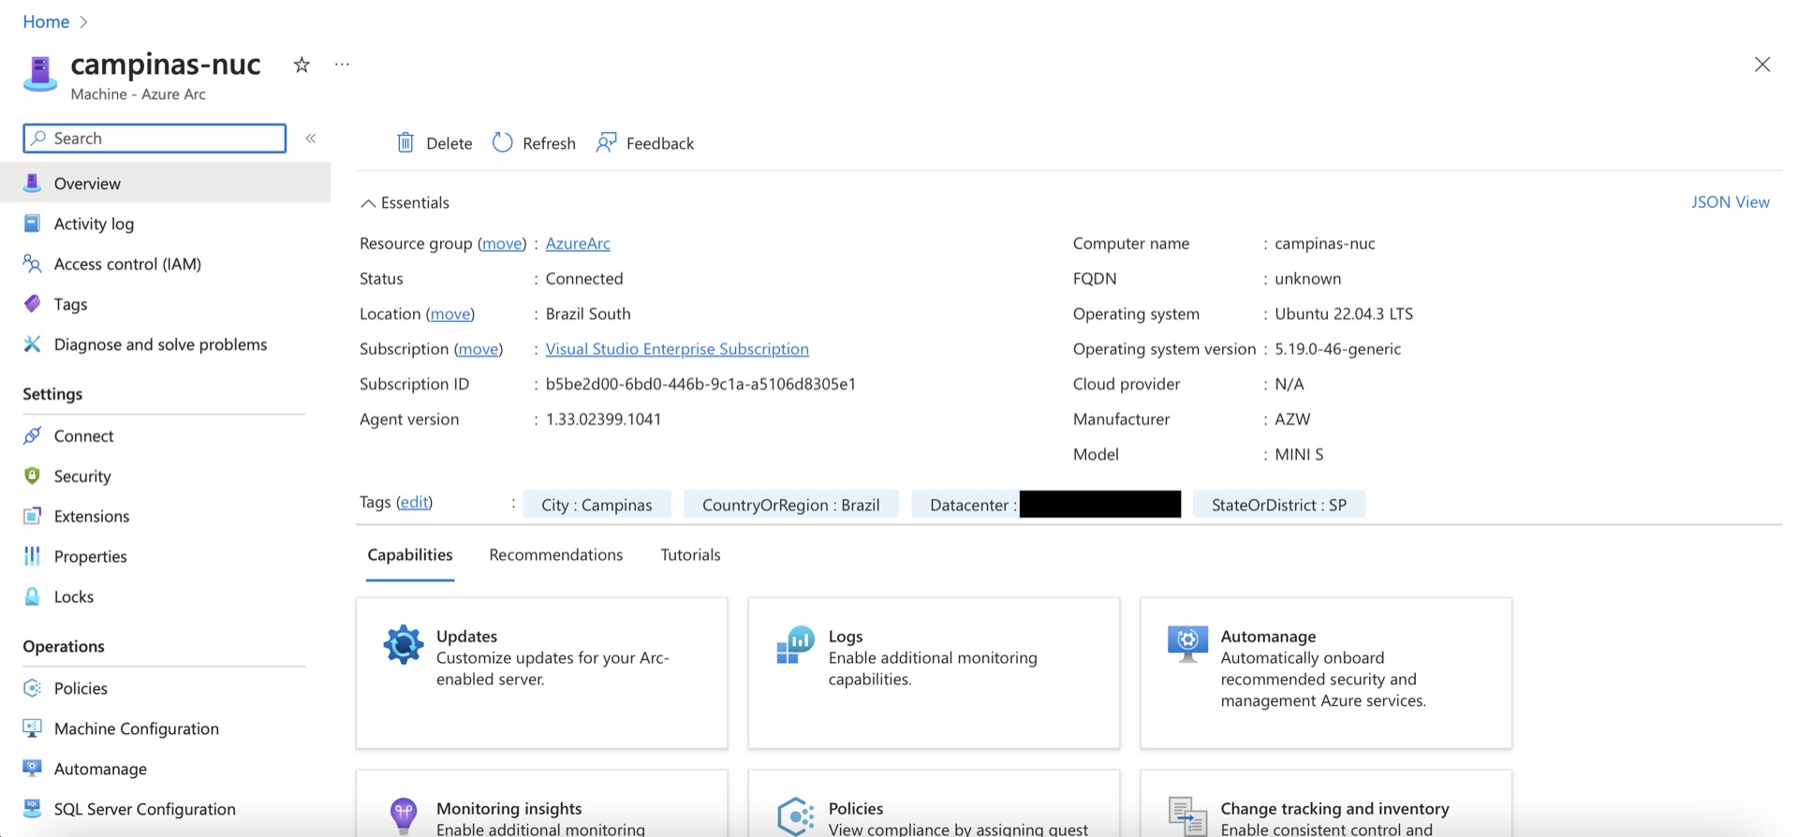Click the Locks padlock icon
The width and height of the screenshot is (1798, 837).
coord(32,596)
